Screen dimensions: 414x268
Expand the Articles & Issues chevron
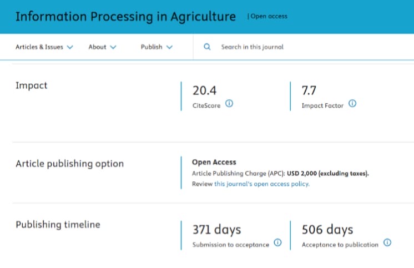click(70, 47)
